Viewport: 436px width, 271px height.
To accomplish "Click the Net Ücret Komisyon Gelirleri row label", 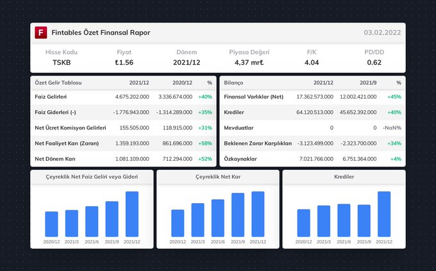I will [x=71, y=128].
